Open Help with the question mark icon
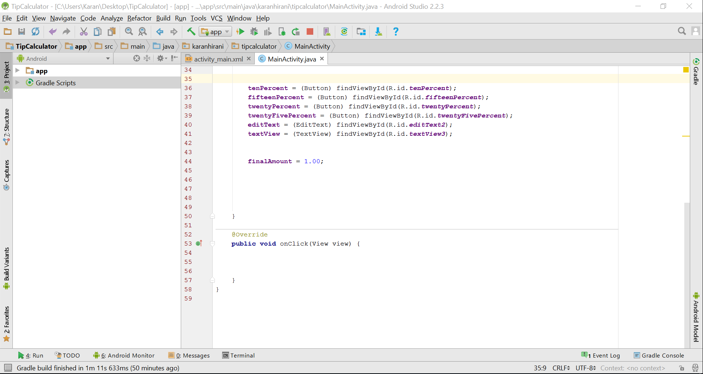703x374 pixels. click(x=396, y=32)
